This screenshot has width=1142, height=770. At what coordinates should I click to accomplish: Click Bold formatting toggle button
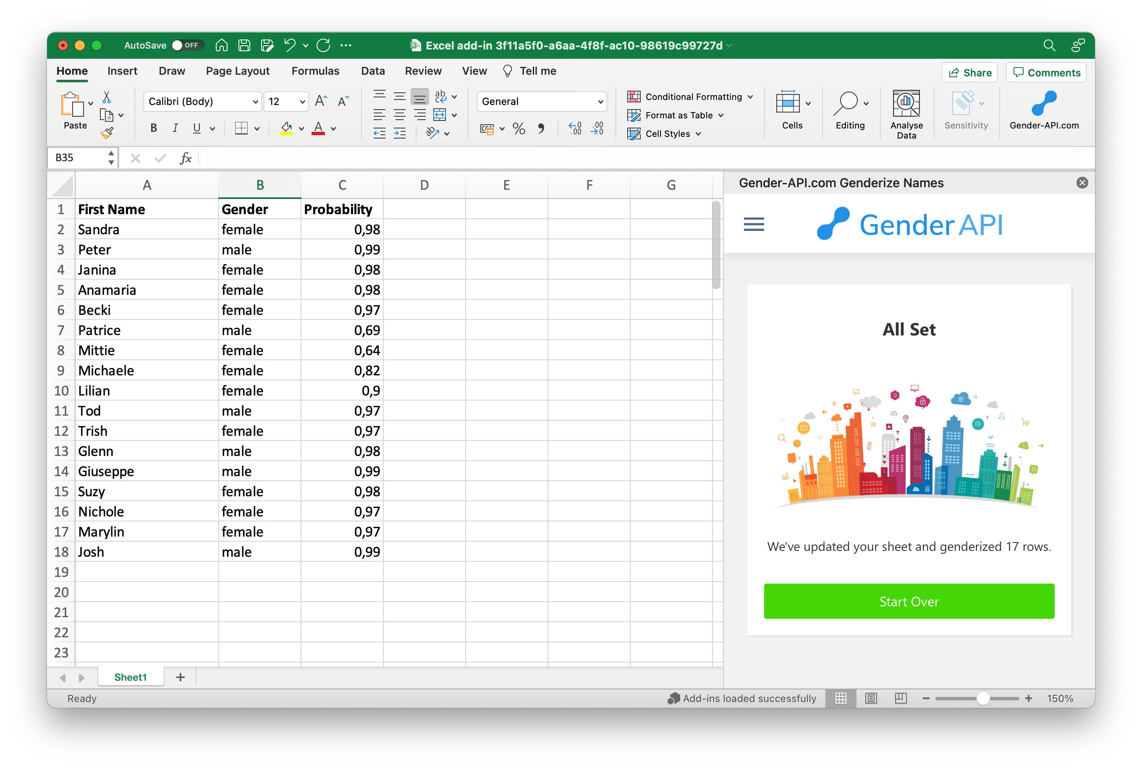154,129
